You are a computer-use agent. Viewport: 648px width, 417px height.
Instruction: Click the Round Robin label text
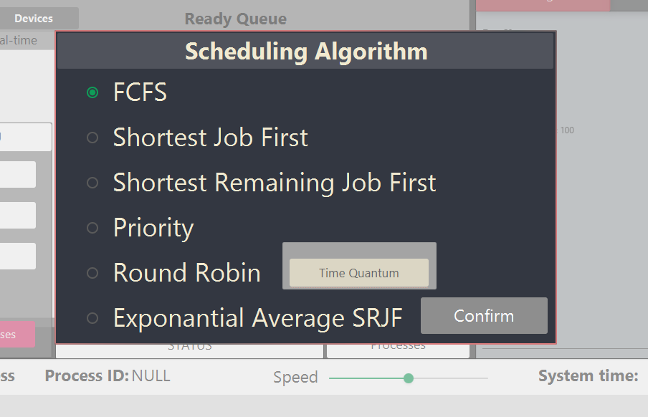point(187,273)
